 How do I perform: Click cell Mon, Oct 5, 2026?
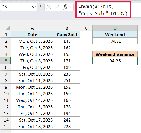pos(32,41)
